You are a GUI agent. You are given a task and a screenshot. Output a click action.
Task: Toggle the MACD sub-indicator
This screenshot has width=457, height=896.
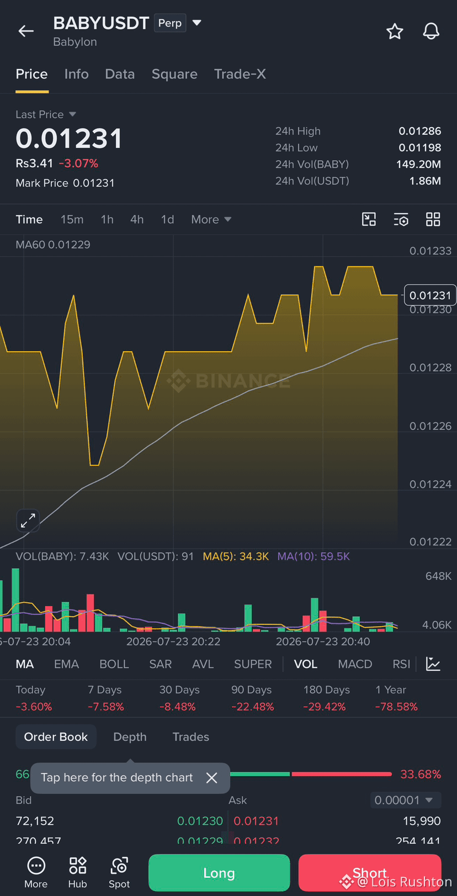pos(355,664)
